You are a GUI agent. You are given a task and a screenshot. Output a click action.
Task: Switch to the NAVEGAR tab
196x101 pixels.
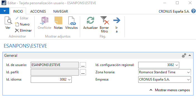(61, 11)
